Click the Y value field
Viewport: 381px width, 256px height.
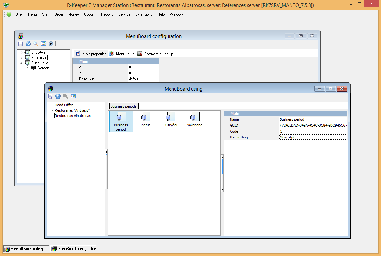click(x=143, y=73)
